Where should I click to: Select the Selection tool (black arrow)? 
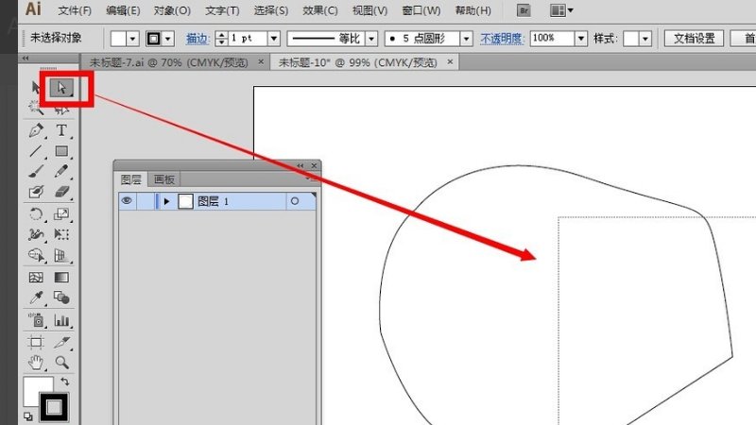[36, 88]
